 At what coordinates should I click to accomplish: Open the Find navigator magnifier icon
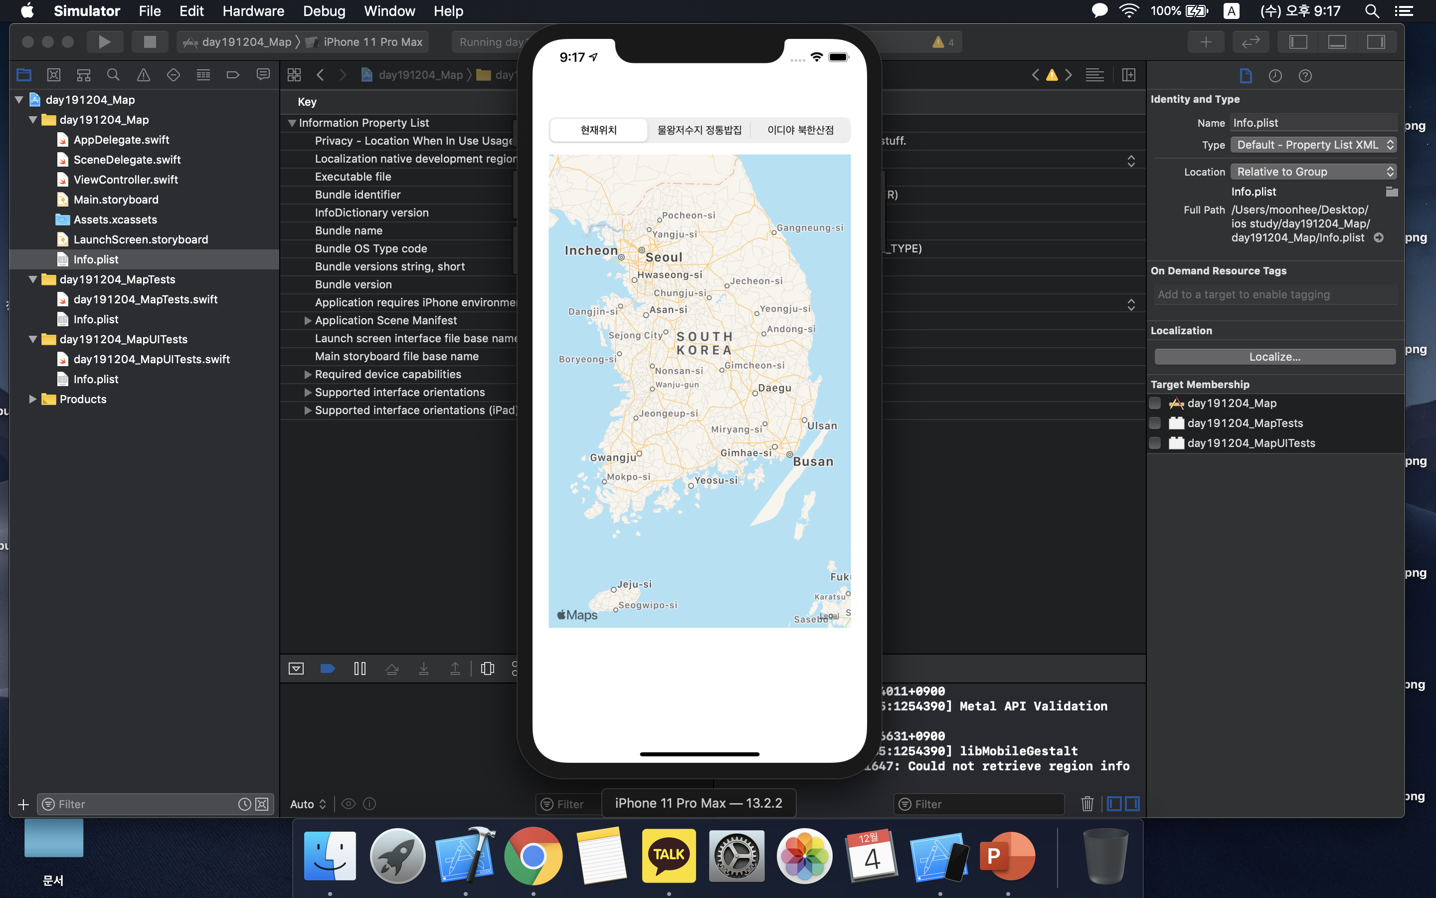tap(113, 75)
